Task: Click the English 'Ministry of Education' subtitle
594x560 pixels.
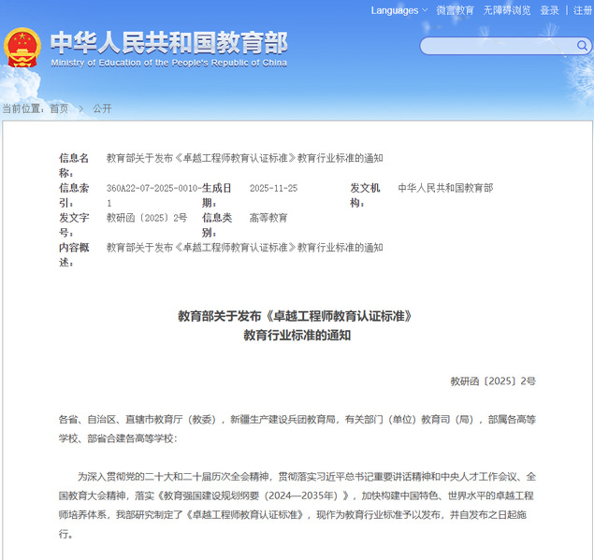Action: 168,63
